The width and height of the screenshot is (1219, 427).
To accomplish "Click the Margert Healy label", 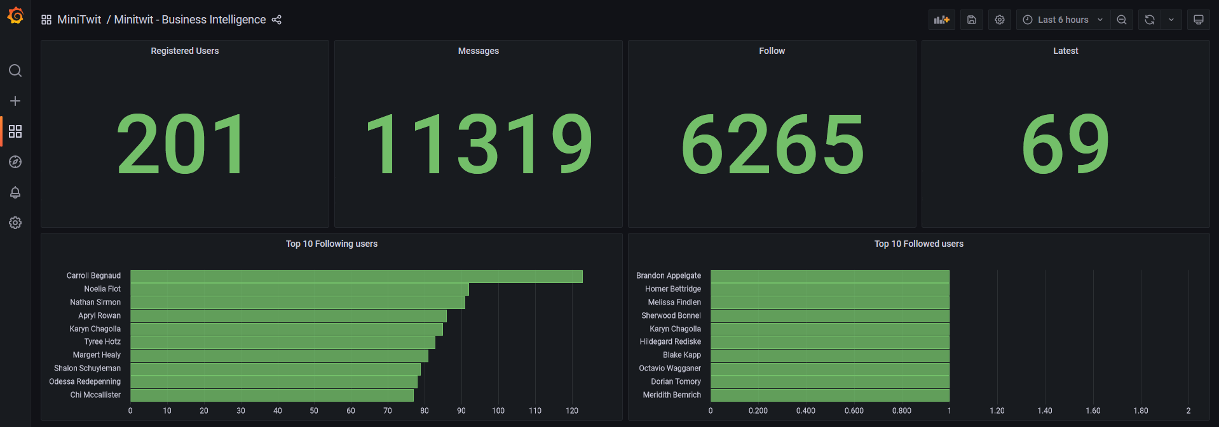I will click(x=97, y=355).
